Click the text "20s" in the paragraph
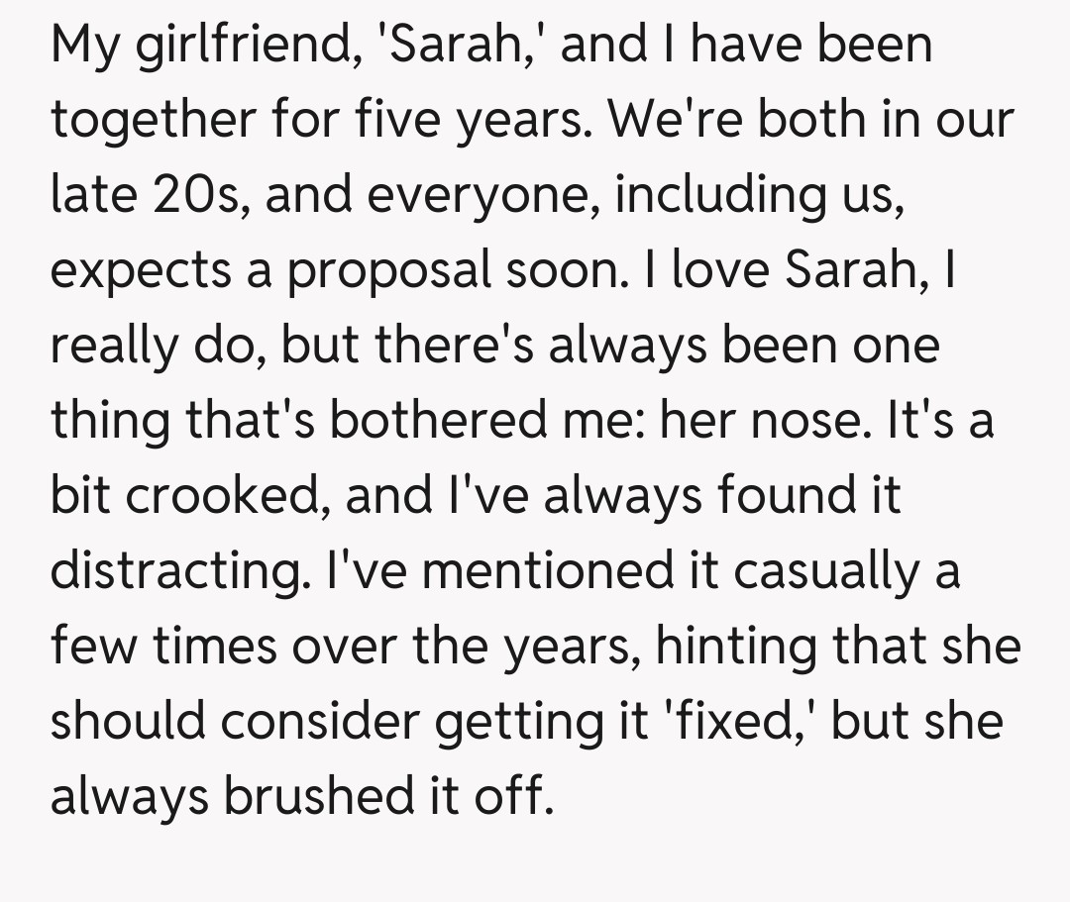This screenshot has height=902, width=1070. [x=194, y=196]
